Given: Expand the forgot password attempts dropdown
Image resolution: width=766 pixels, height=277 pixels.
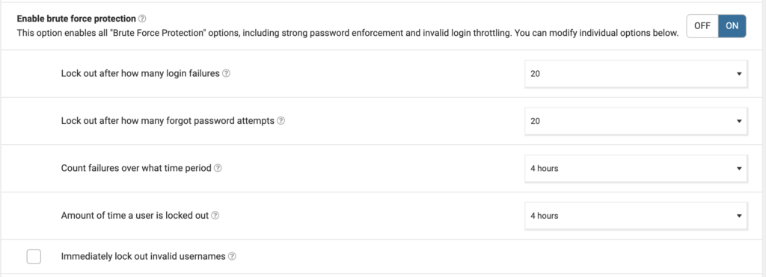Looking at the screenshot, I should (636, 121).
